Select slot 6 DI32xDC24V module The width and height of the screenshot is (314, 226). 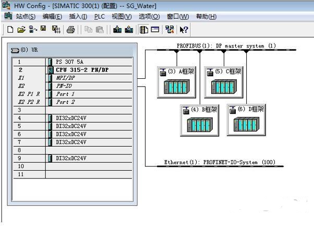point(73,134)
